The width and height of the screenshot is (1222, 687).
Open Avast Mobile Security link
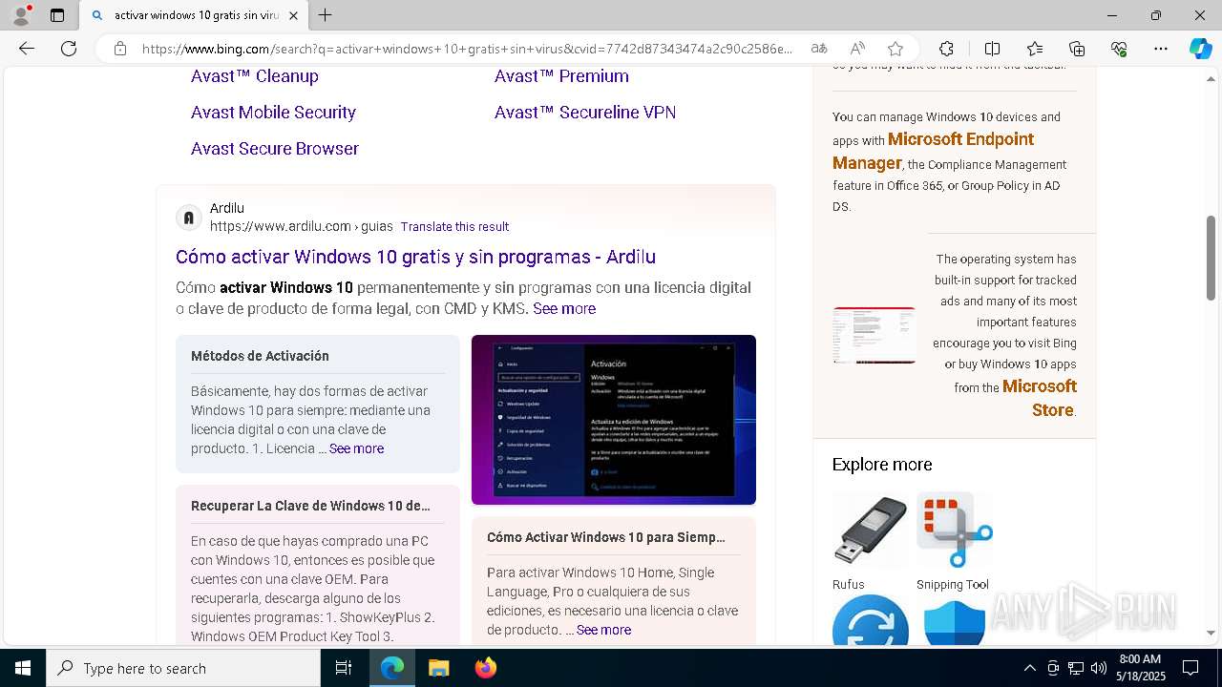click(273, 113)
